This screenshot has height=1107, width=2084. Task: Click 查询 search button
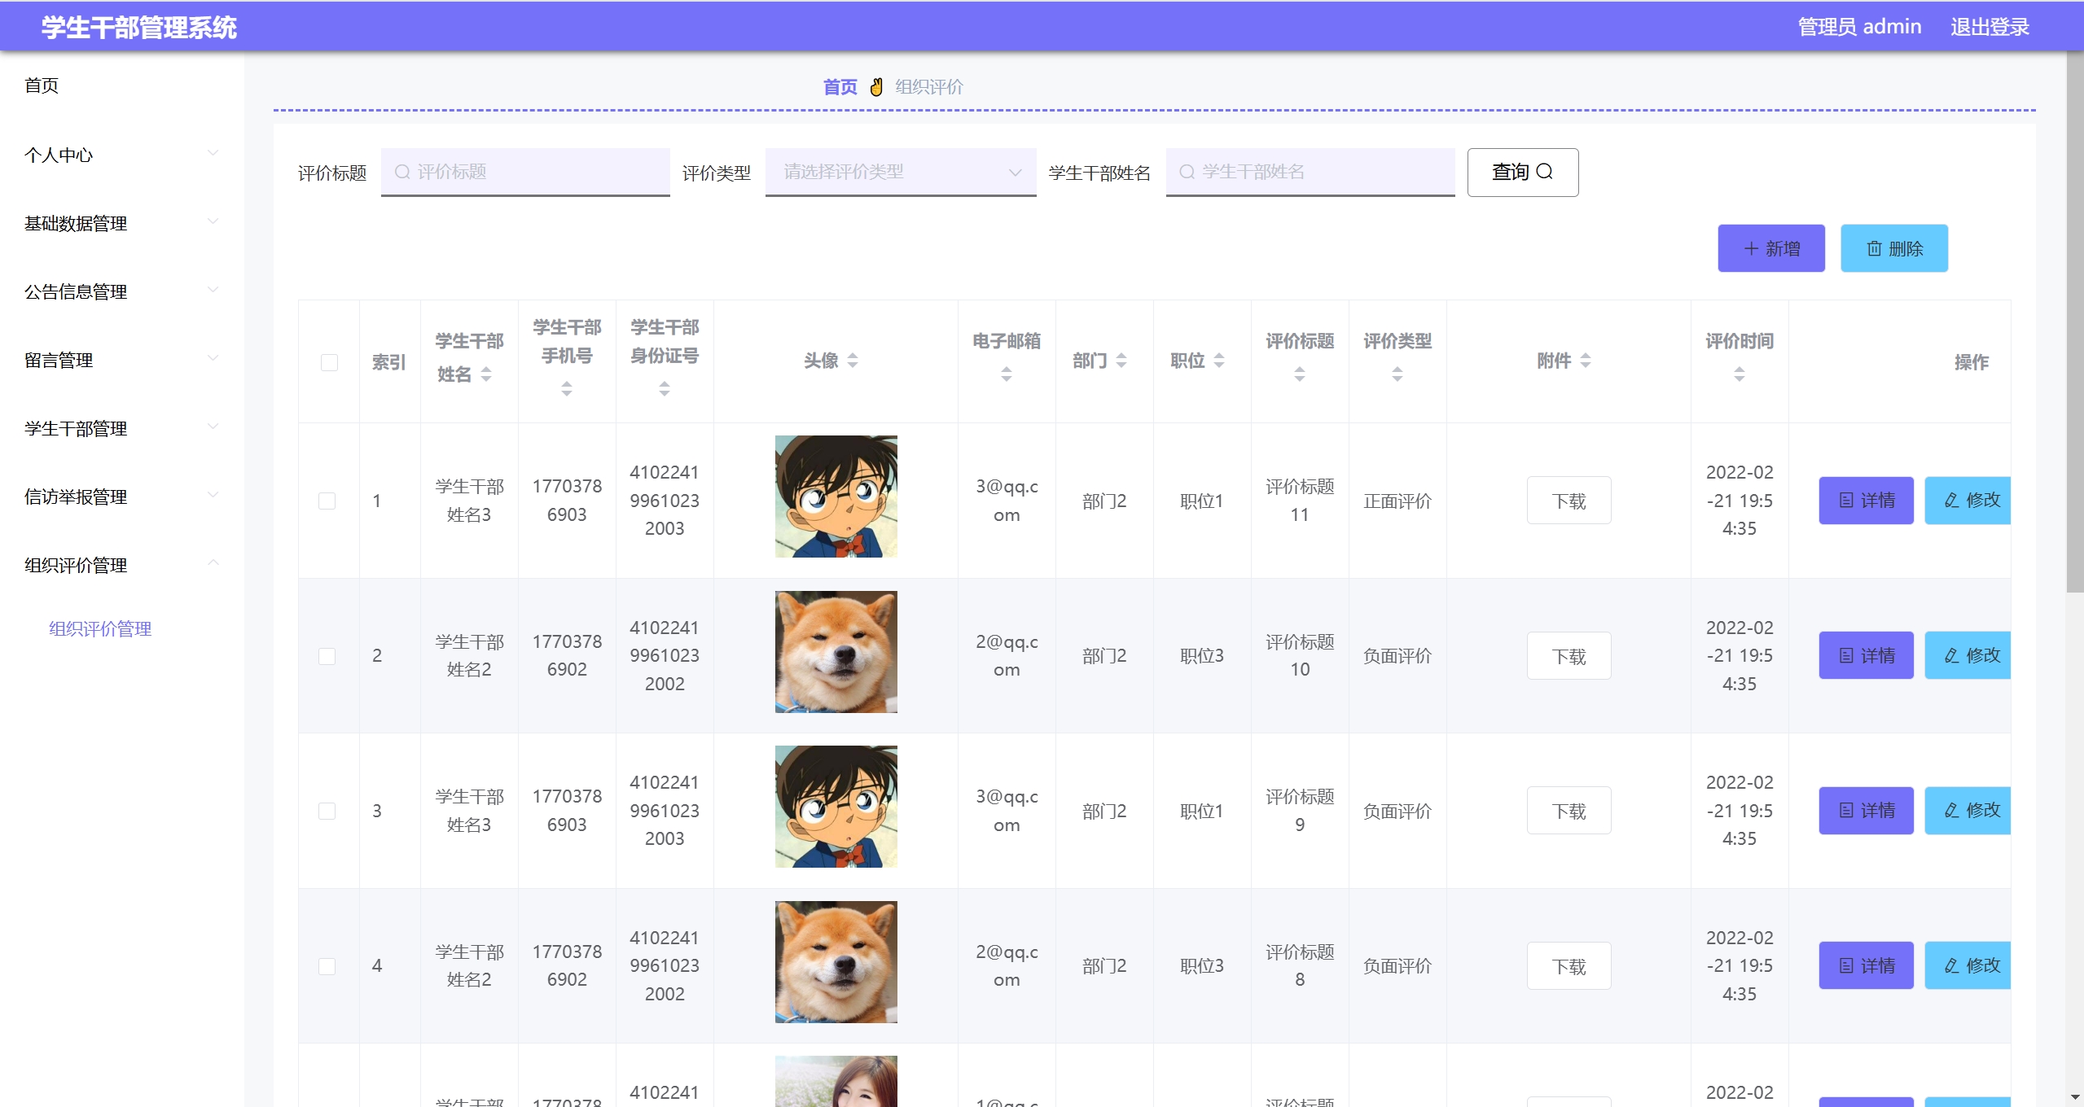pyautogui.click(x=1522, y=172)
